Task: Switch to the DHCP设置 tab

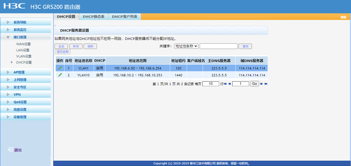Action: (66, 16)
